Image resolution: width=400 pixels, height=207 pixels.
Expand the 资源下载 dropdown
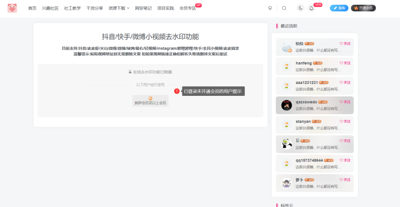(x=119, y=8)
